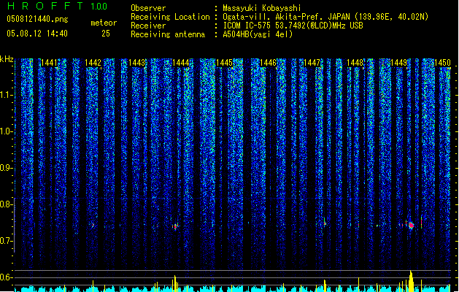The height and width of the screenshot is (292, 459).
Task: Click the 0.8 kHz axis tick label
Action: pos(6,204)
